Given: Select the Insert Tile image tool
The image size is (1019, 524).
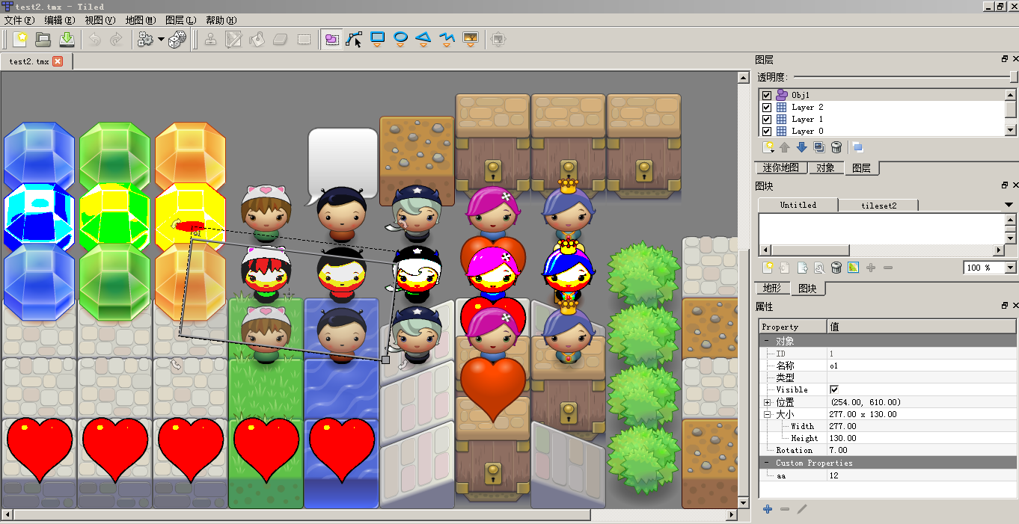Looking at the screenshot, I should [x=471, y=38].
